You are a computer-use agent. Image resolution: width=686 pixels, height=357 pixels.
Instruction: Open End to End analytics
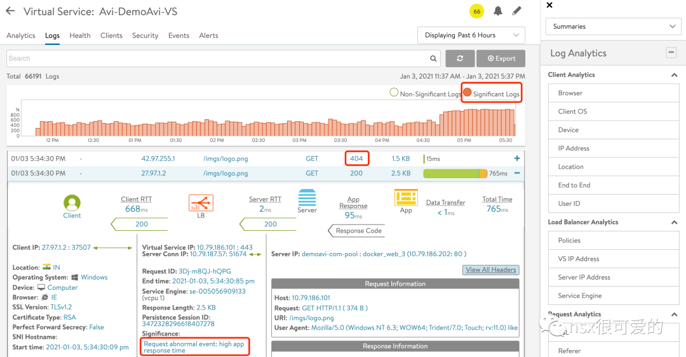[x=614, y=185]
